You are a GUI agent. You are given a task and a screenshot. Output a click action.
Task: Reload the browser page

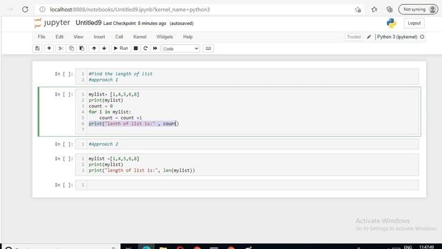25,9
